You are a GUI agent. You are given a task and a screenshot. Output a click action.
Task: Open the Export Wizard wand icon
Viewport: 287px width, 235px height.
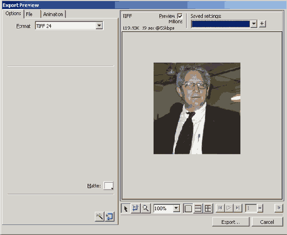click(100, 217)
